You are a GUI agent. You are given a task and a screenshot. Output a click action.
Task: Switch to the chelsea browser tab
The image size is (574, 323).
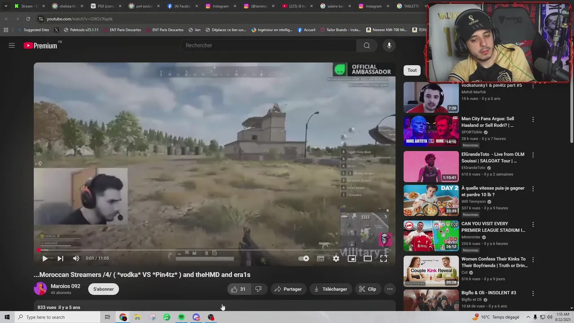(x=67, y=6)
